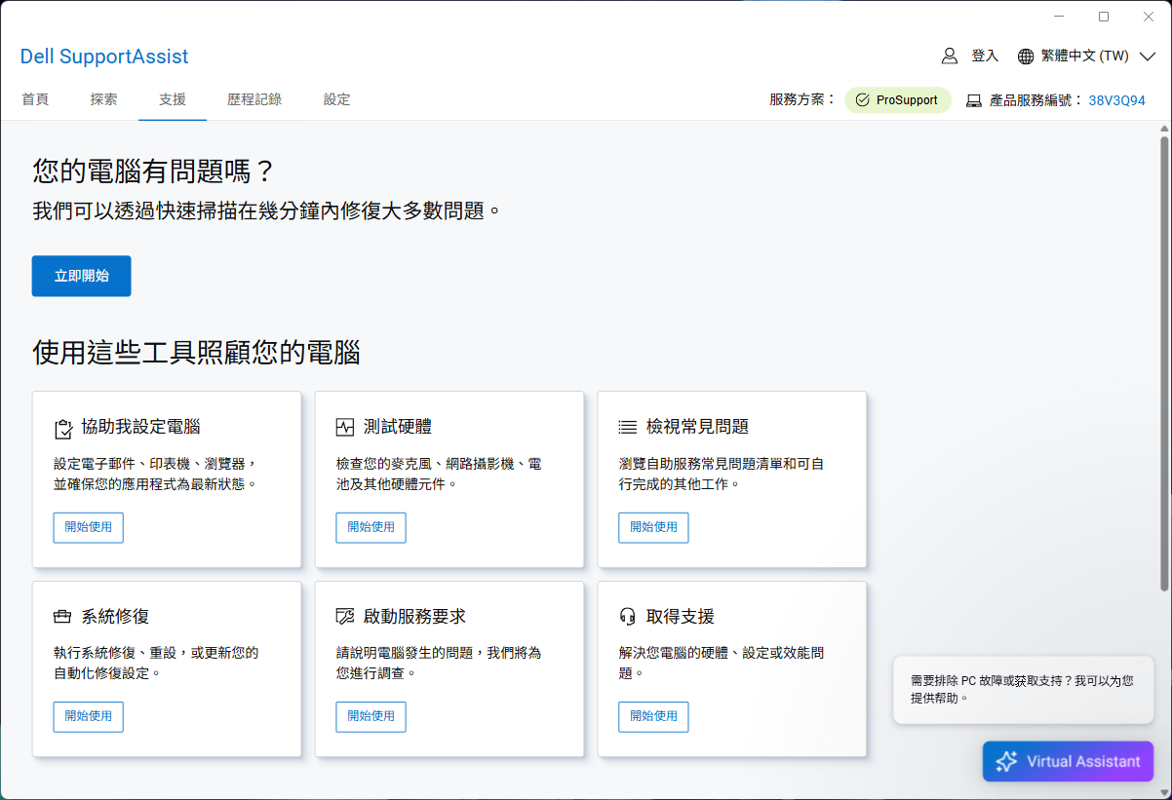Minimize the Dell SupportAssist window

point(1060,17)
